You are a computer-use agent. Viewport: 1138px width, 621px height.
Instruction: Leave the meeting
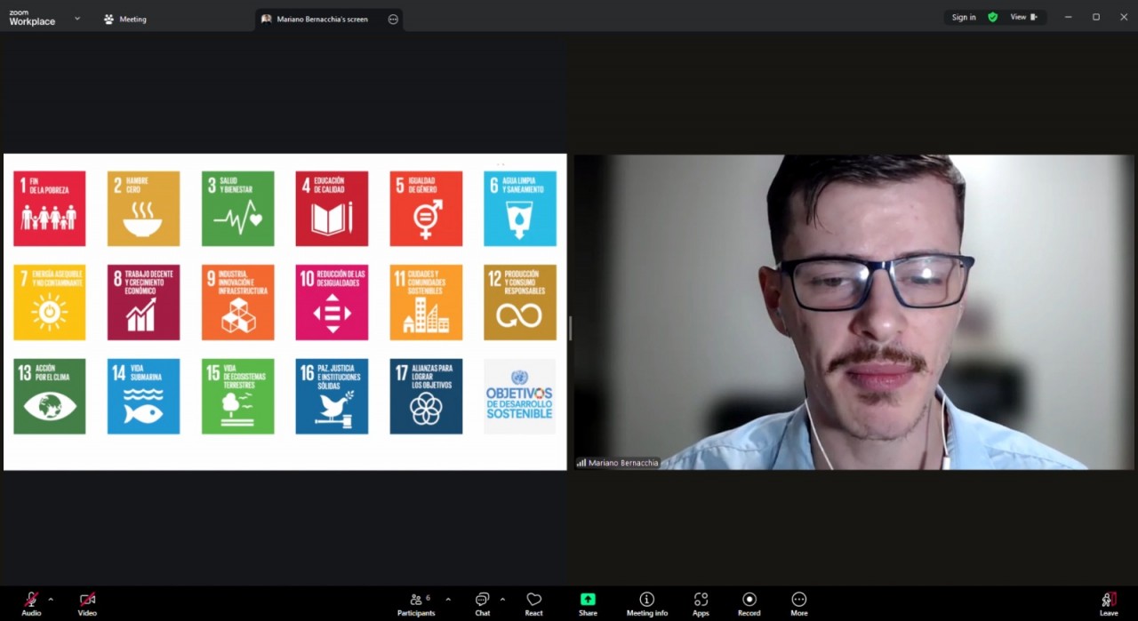click(x=1109, y=601)
